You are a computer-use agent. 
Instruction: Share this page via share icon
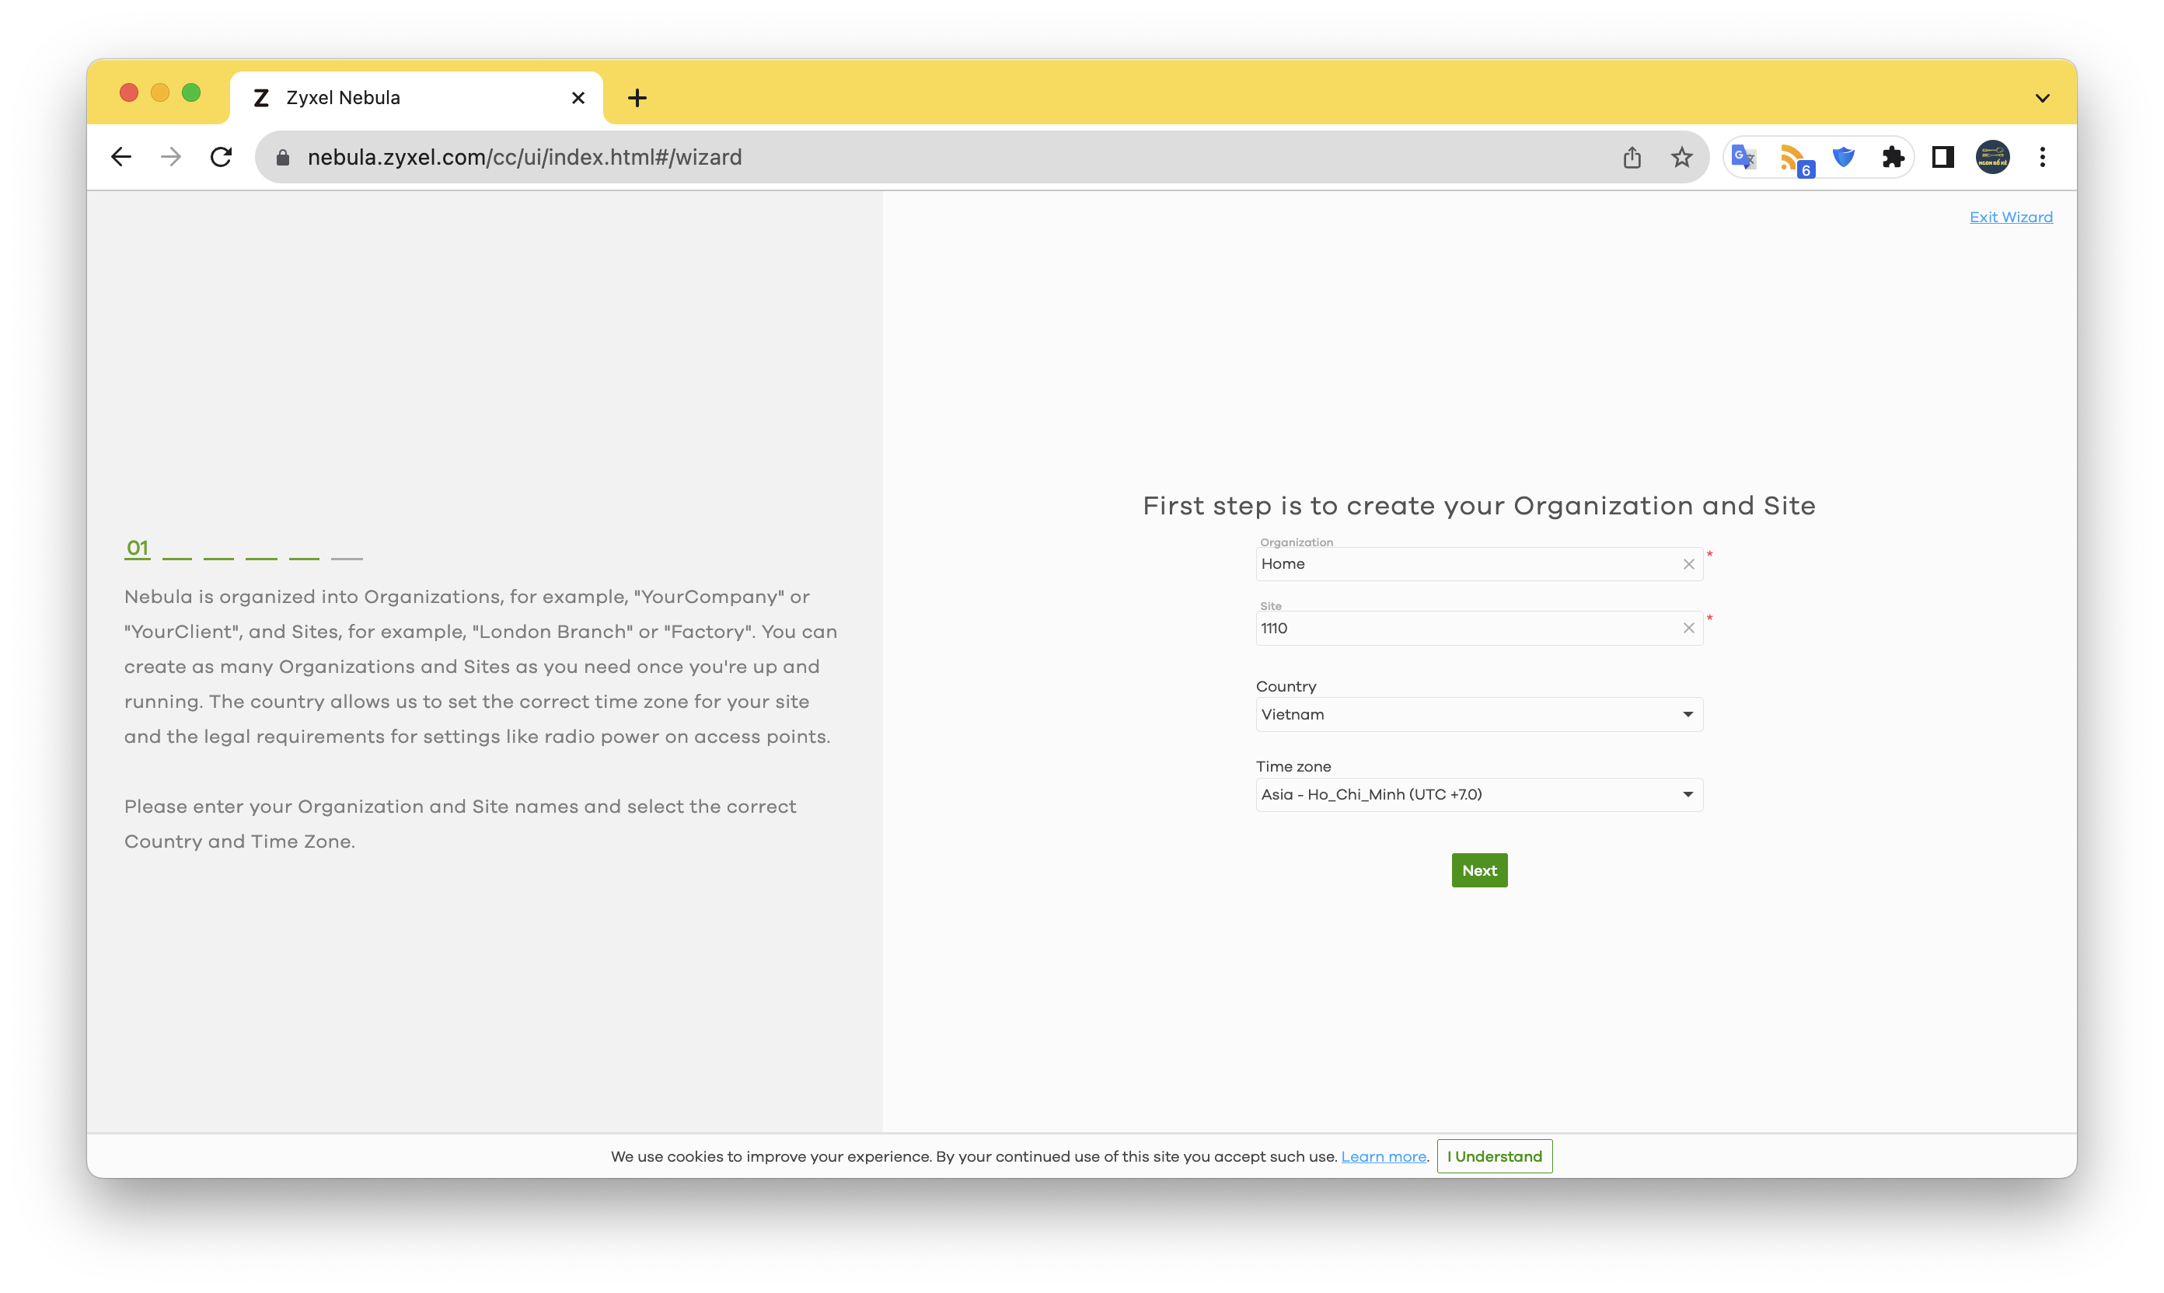pos(1632,157)
